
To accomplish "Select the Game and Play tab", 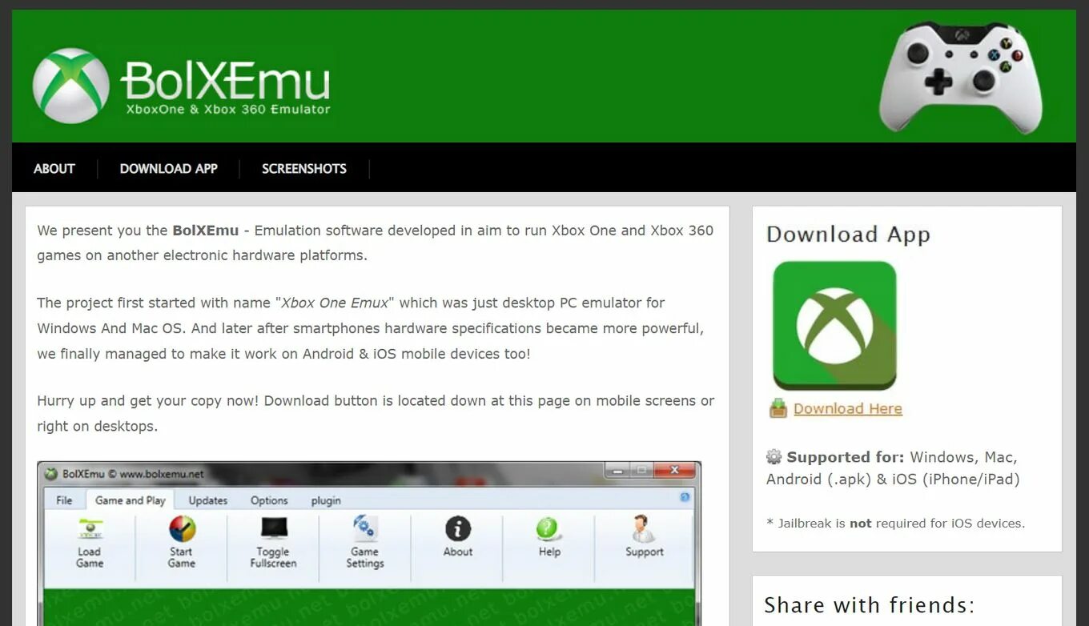I will click(131, 500).
